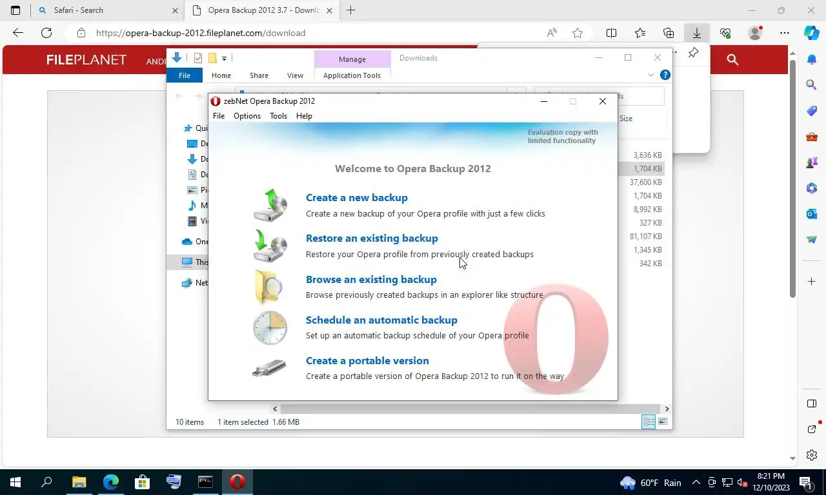Viewport: 826px width, 495px height.
Task: Open a new Edge tab
Action: (x=351, y=10)
